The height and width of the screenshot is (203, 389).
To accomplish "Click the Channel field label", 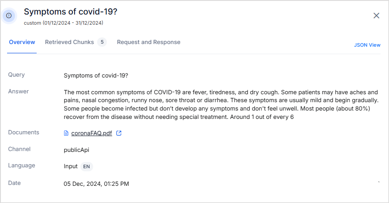I will tap(19, 149).
